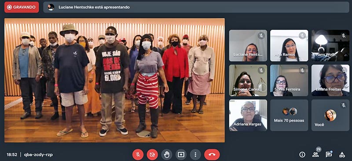Click the meeting code qba-zcdy-rzp
352x161 pixels.
pyautogui.click(x=38, y=154)
